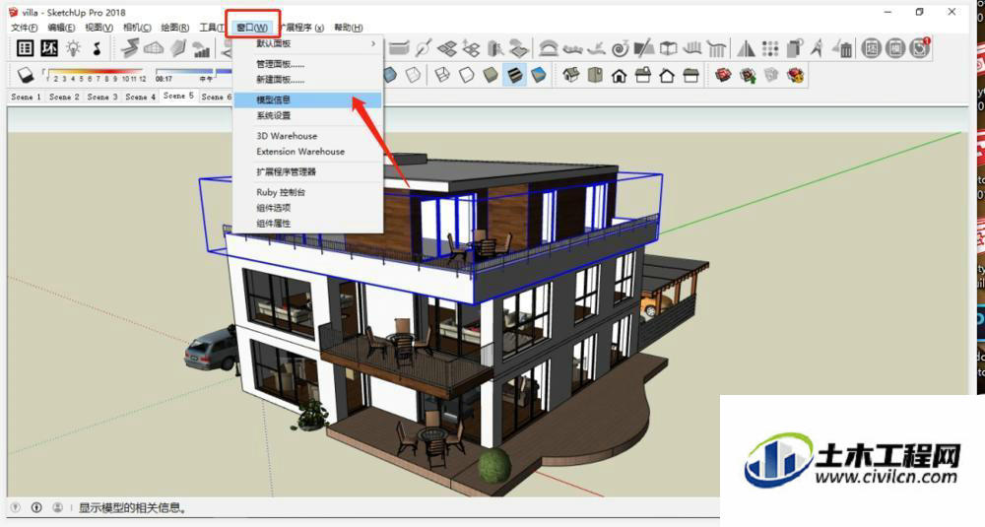
Task: Switch to Scene 3 tab
Action: (x=101, y=97)
